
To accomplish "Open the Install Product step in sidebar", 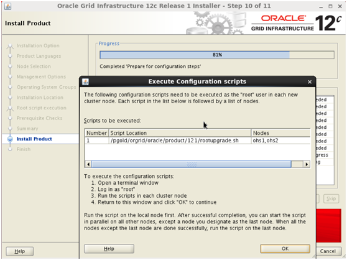I will pos(34,139).
